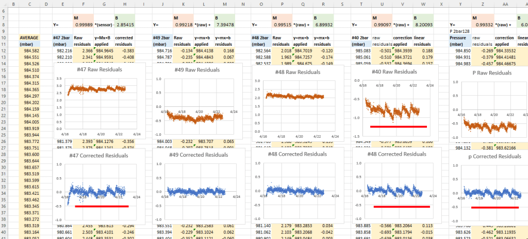Click the cell with slope 0.99218
Image resolution: width=528 pixels, height=239 pixels.
click(x=182, y=24)
